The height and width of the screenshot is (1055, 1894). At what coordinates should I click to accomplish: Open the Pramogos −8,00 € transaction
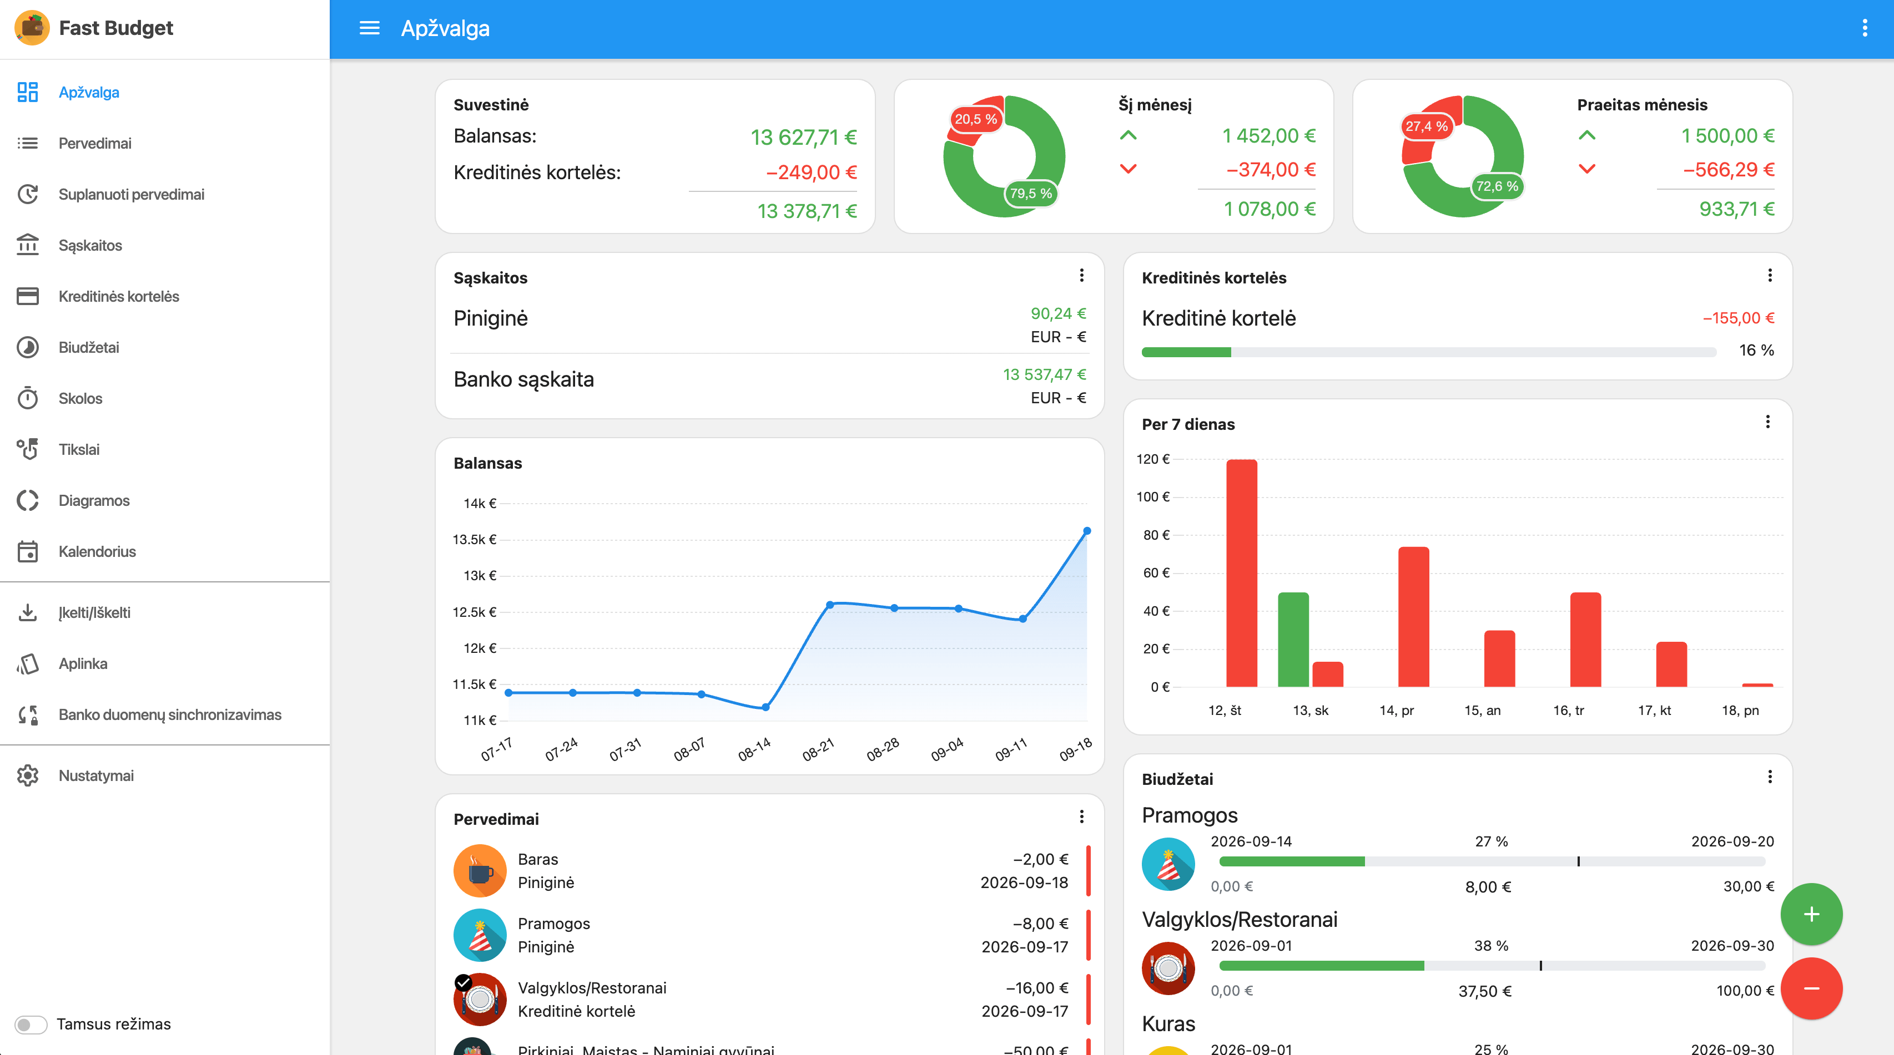(770, 935)
